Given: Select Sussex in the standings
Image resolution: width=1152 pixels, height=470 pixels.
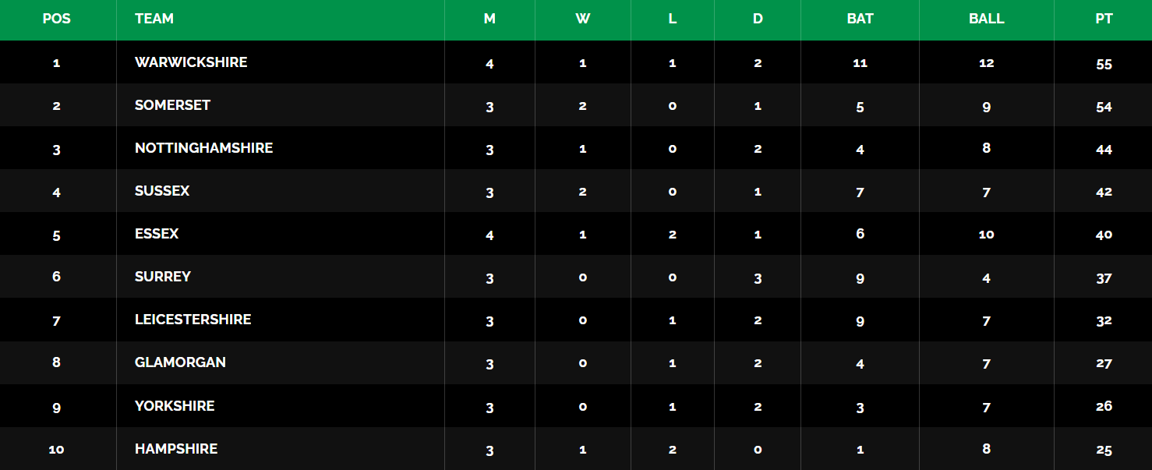Looking at the screenshot, I should pyautogui.click(x=162, y=191).
